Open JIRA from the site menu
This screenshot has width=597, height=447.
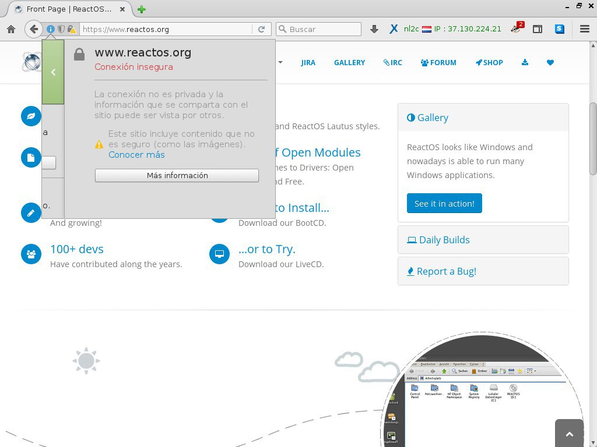(308, 63)
